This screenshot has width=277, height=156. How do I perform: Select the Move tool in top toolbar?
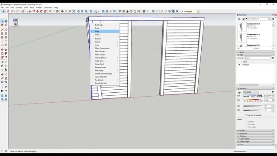pyautogui.click(x=38, y=11)
